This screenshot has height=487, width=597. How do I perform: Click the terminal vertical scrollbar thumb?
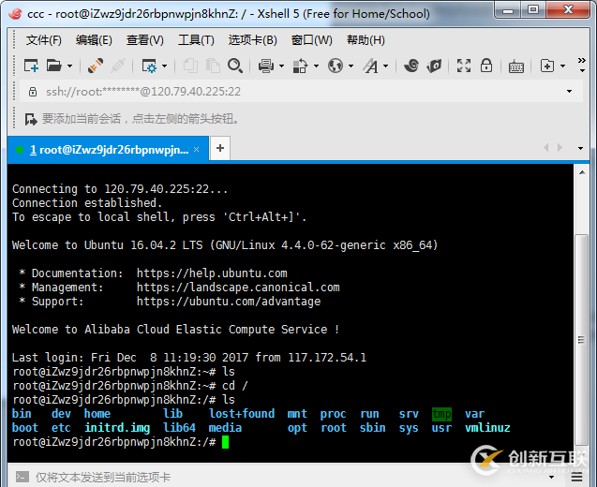[x=581, y=339]
